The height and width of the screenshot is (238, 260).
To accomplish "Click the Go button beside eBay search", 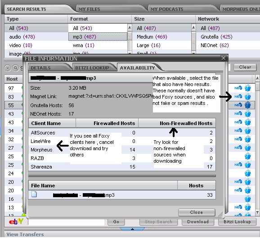I will click(116, 221).
